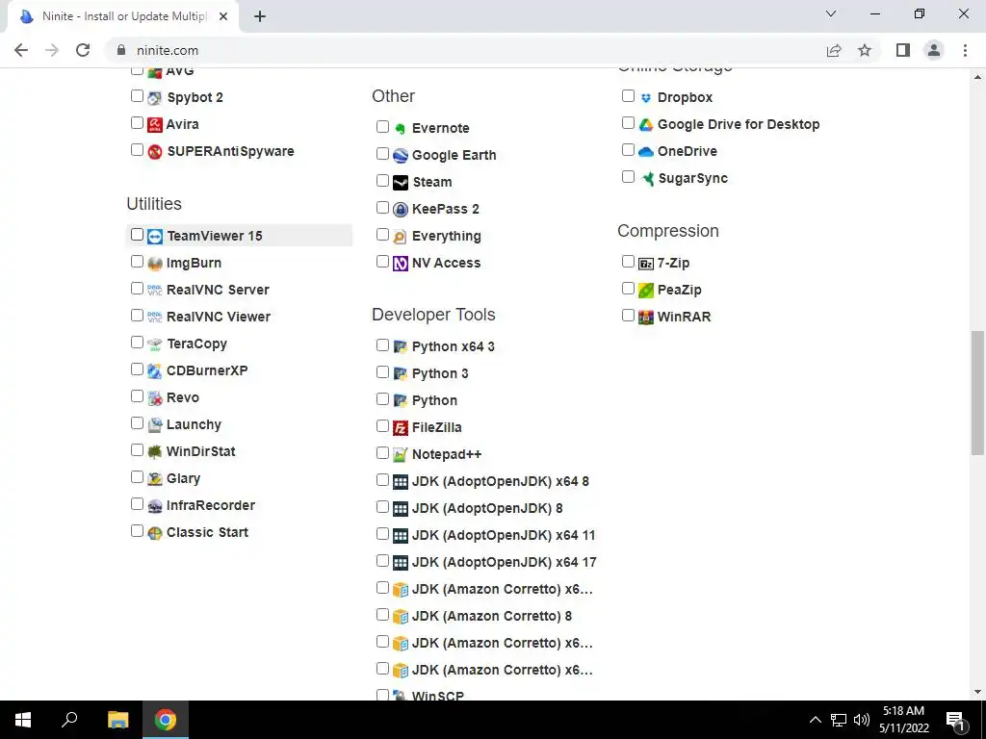Click the 7-Zip icon
Viewport: 986px width, 739px height.
pyautogui.click(x=646, y=264)
